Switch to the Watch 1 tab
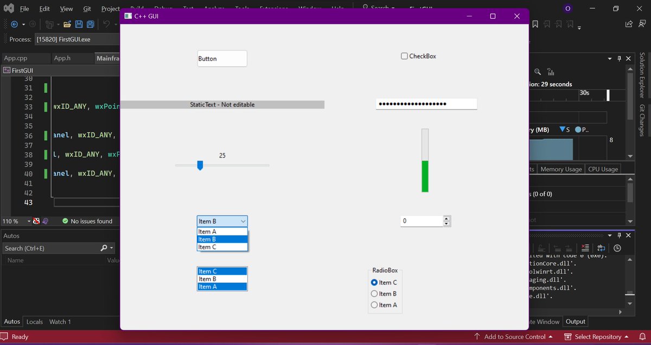Viewport: 651px width, 345px height. click(60, 322)
